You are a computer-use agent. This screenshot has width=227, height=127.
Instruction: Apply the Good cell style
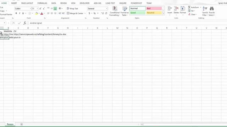pyautogui.click(x=138, y=13)
